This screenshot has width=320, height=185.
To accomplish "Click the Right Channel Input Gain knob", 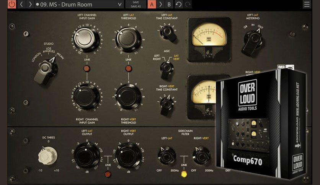I will [87, 97].
